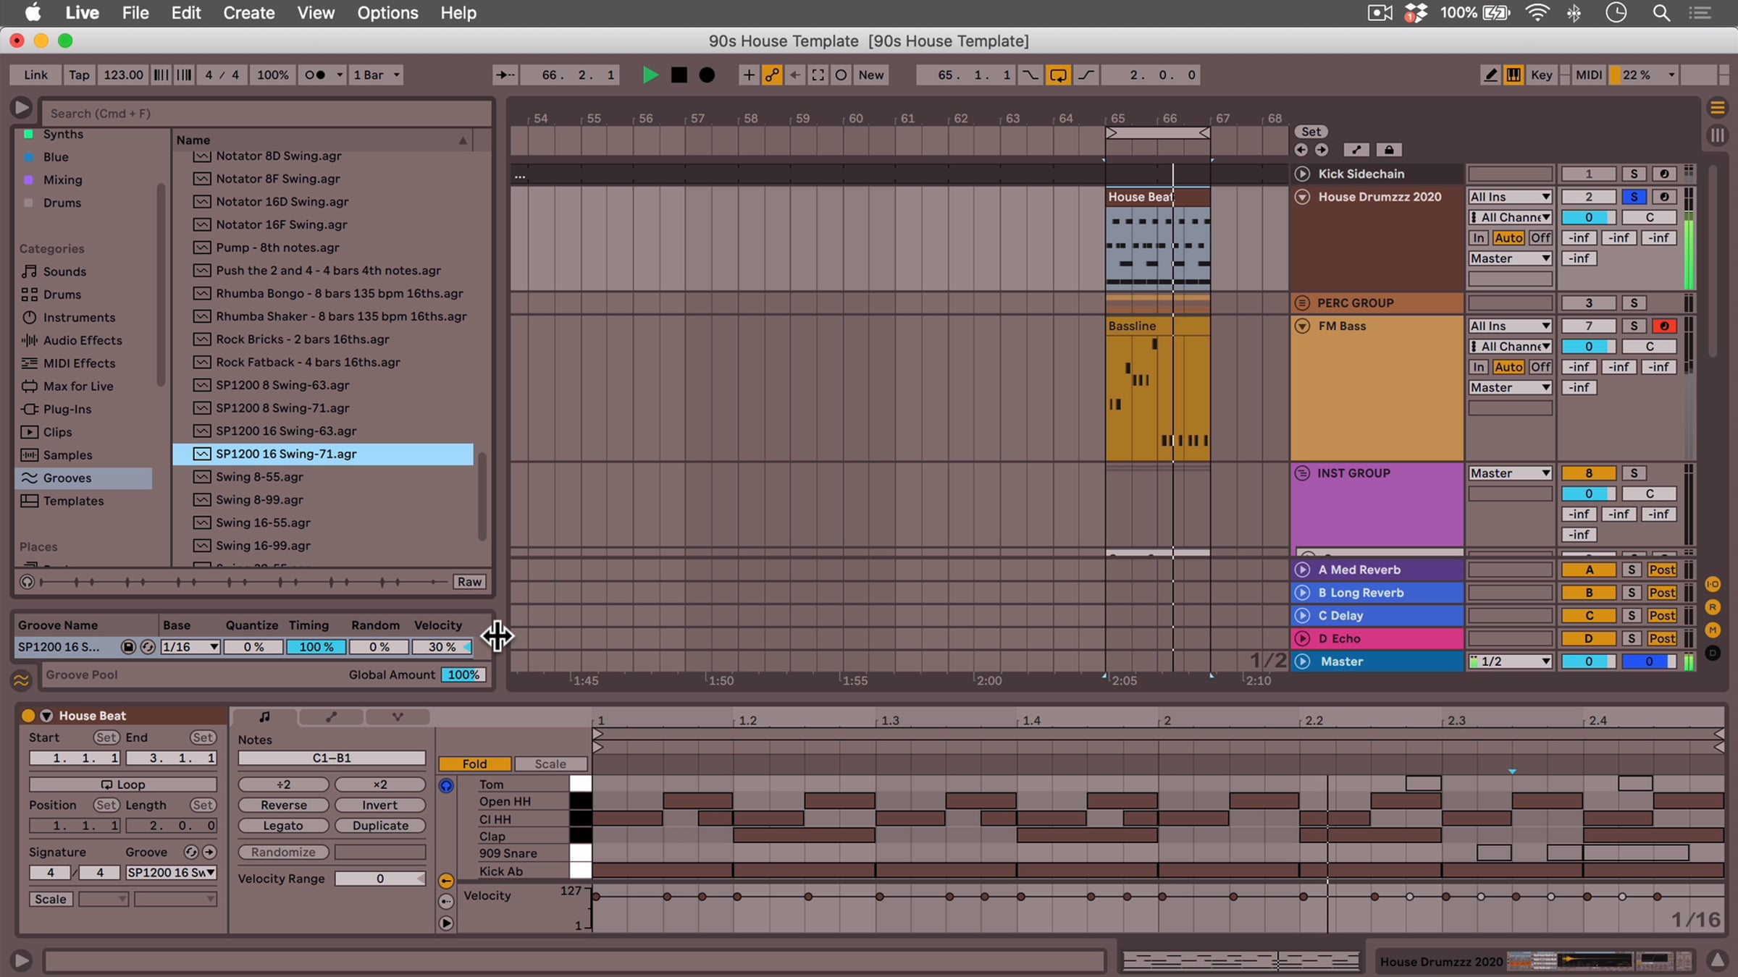Click the Duplicate notes button
1738x977 pixels.
coord(380,826)
